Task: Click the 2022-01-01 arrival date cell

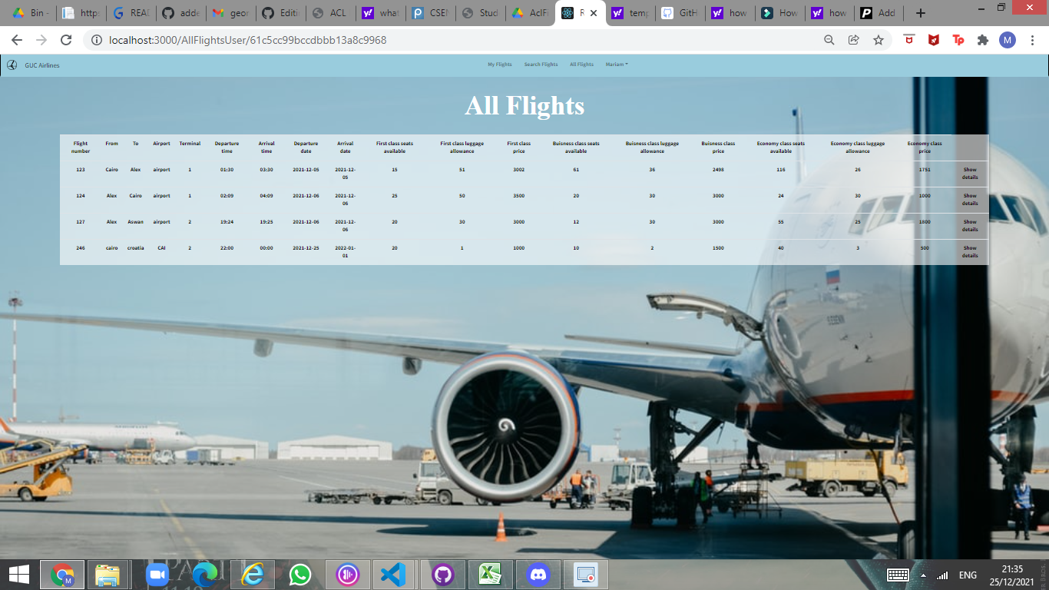Action: point(346,251)
